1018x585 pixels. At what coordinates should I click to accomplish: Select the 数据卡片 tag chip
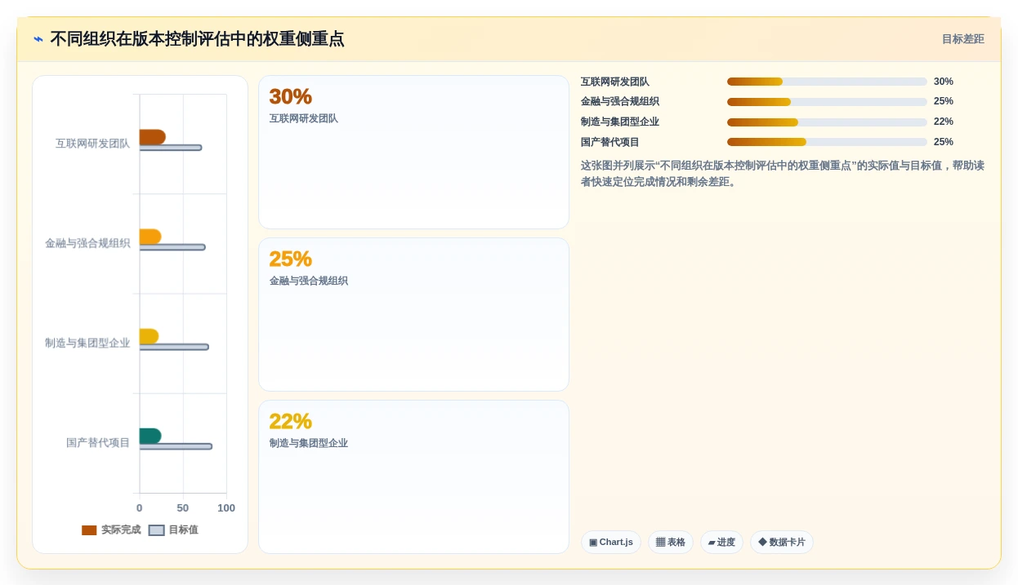(x=782, y=542)
